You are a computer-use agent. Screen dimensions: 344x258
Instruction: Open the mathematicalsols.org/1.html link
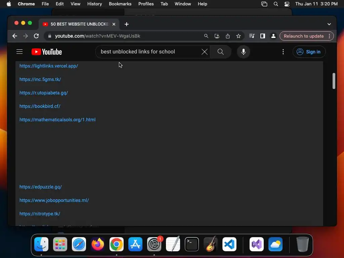click(x=57, y=120)
